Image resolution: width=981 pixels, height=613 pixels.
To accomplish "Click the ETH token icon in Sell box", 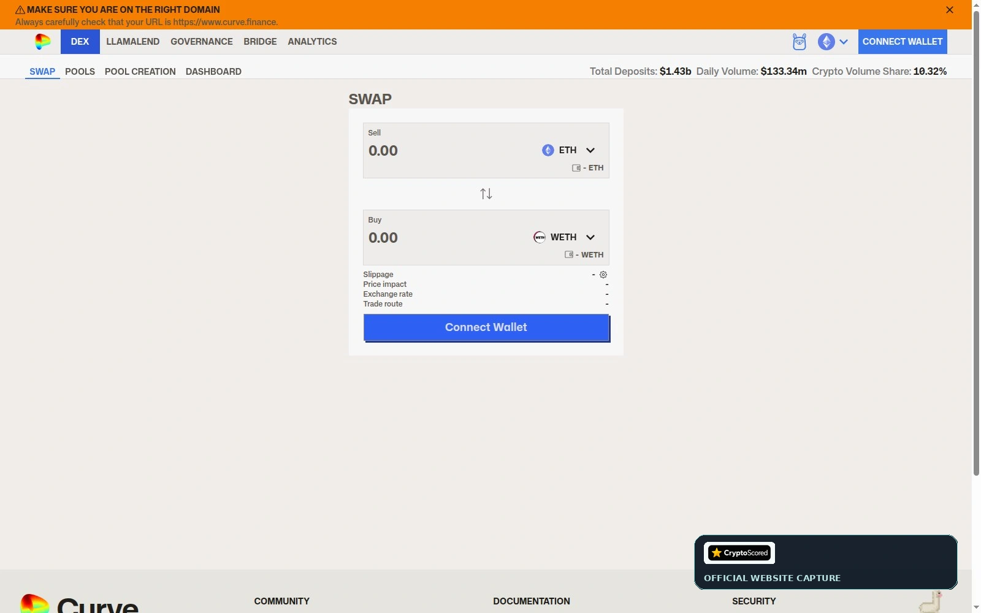I will pyautogui.click(x=548, y=150).
